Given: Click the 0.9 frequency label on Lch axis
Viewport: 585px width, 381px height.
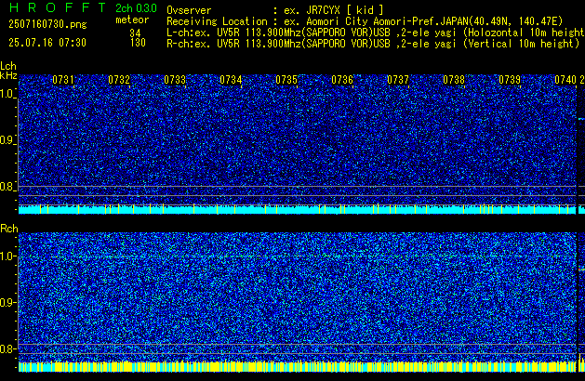Looking at the screenshot, I should pos(7,140).
